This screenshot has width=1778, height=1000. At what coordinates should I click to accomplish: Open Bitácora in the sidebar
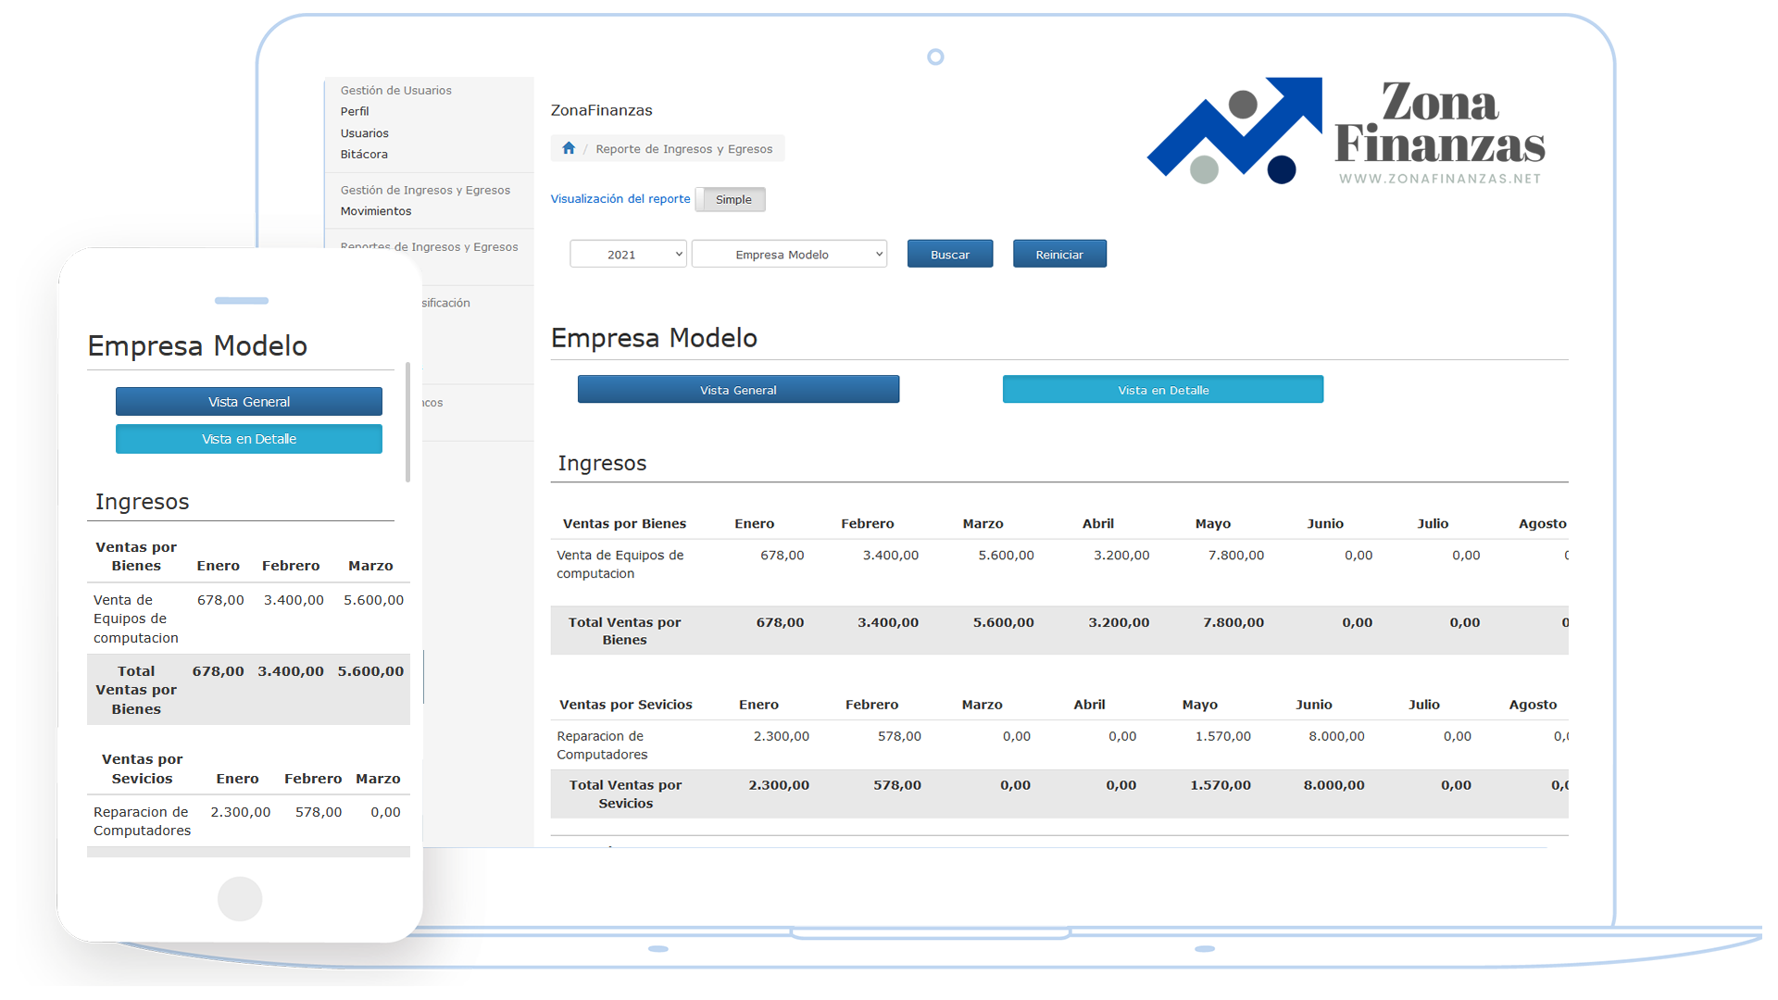tap(364, 155)
